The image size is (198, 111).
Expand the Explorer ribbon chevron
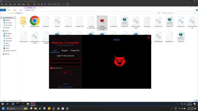point(194,10)
